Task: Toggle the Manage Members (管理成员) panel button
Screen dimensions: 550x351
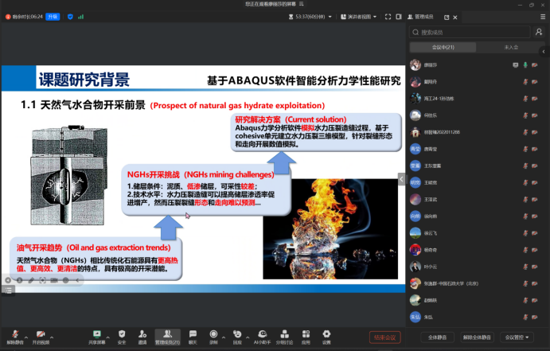Action: (x=167, y=334)
